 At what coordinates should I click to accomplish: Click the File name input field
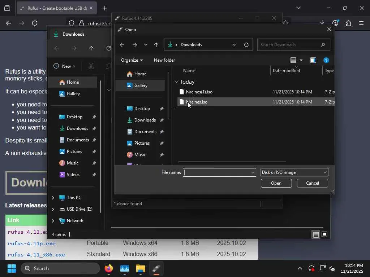click(x=217, y=172)
